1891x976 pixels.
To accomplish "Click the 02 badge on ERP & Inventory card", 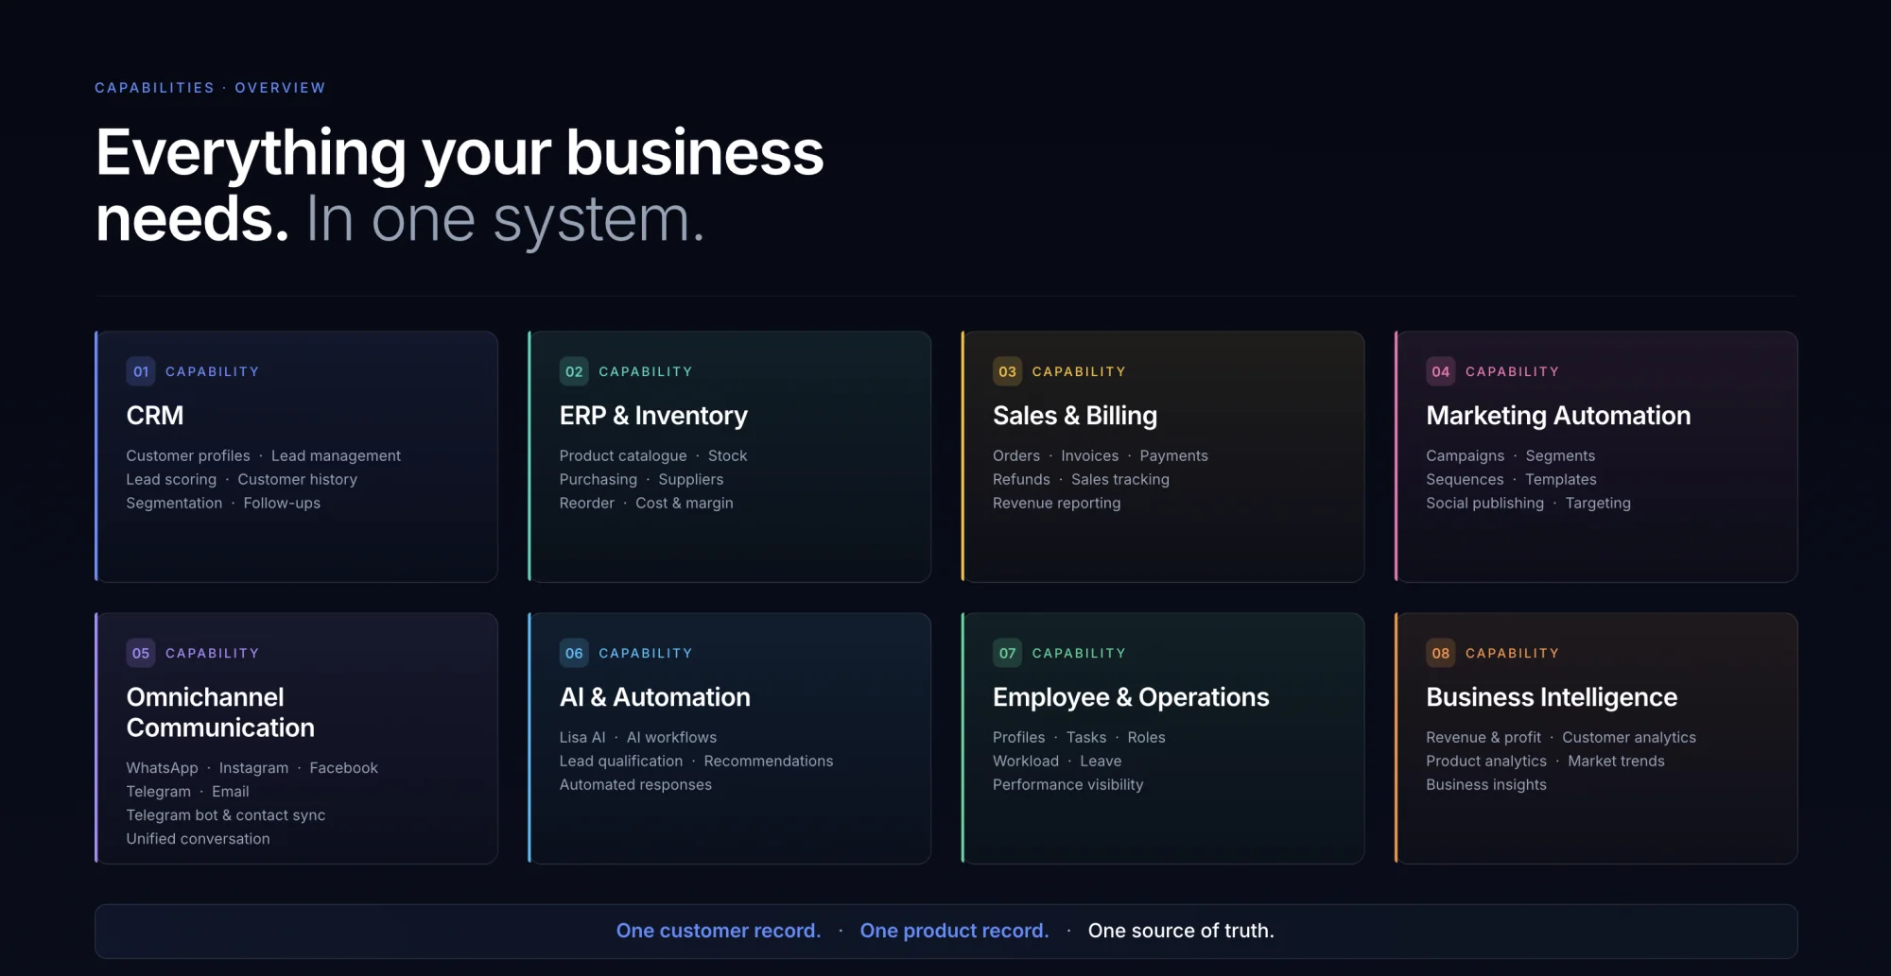I will (574, 371).
